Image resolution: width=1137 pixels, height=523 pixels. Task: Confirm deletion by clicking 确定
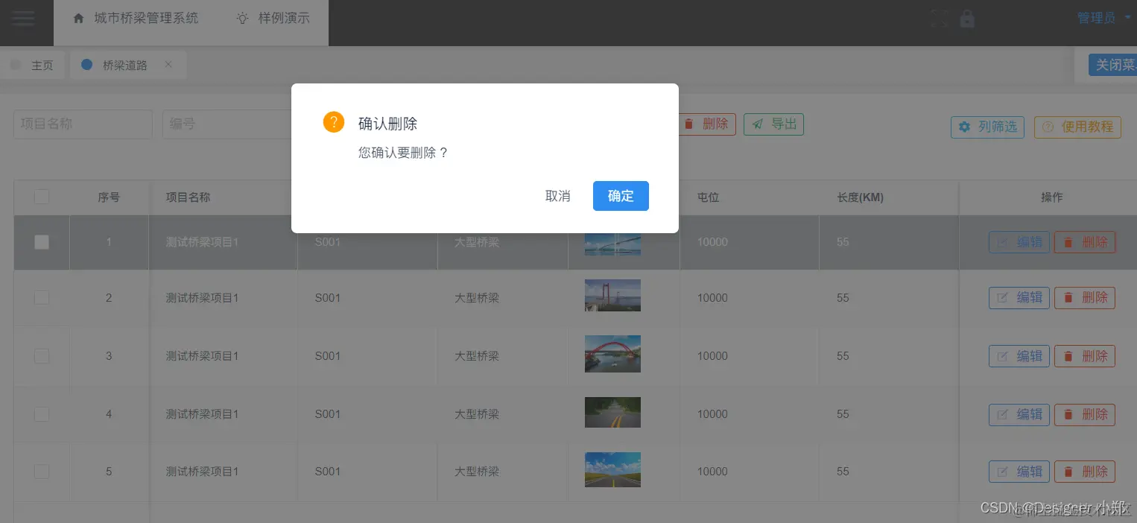(x=621, y=196)
